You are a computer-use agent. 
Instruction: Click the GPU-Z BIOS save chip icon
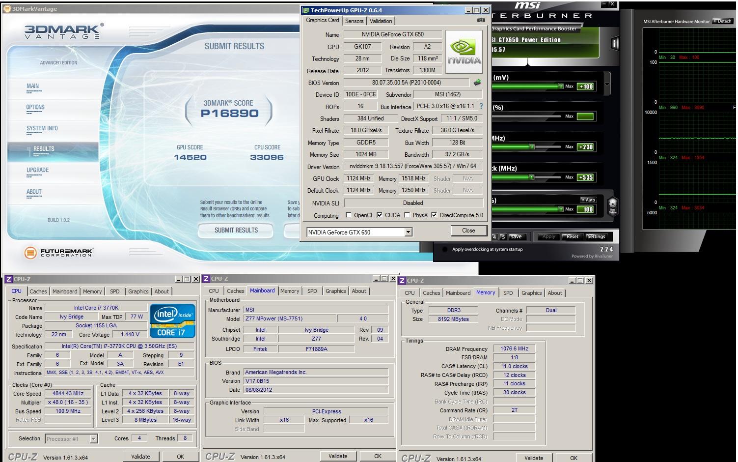[x=477, y=83]
